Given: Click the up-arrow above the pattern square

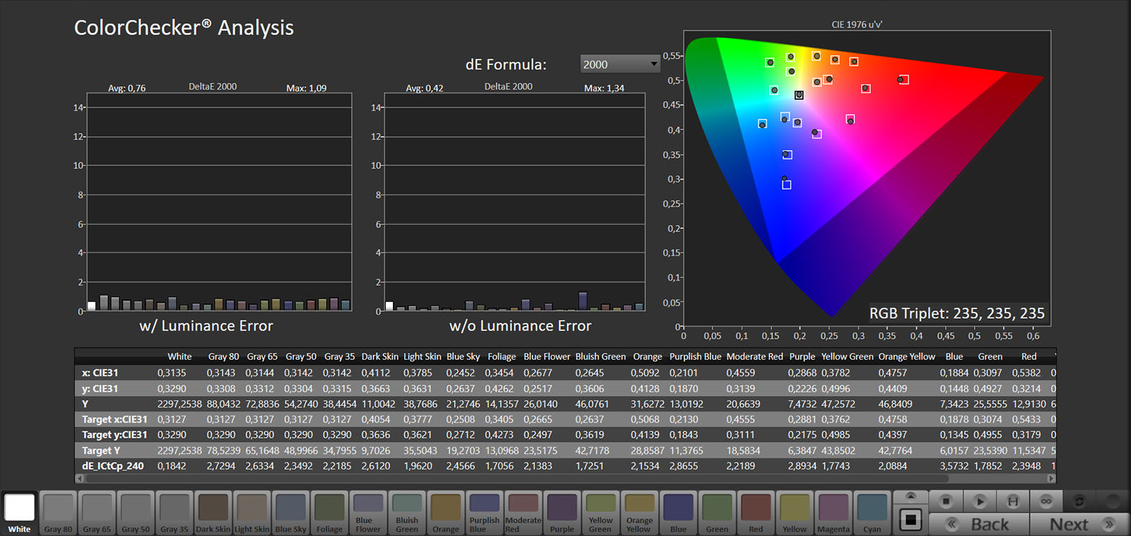Looking at the screenshot, I should click(x=910, y=496).
